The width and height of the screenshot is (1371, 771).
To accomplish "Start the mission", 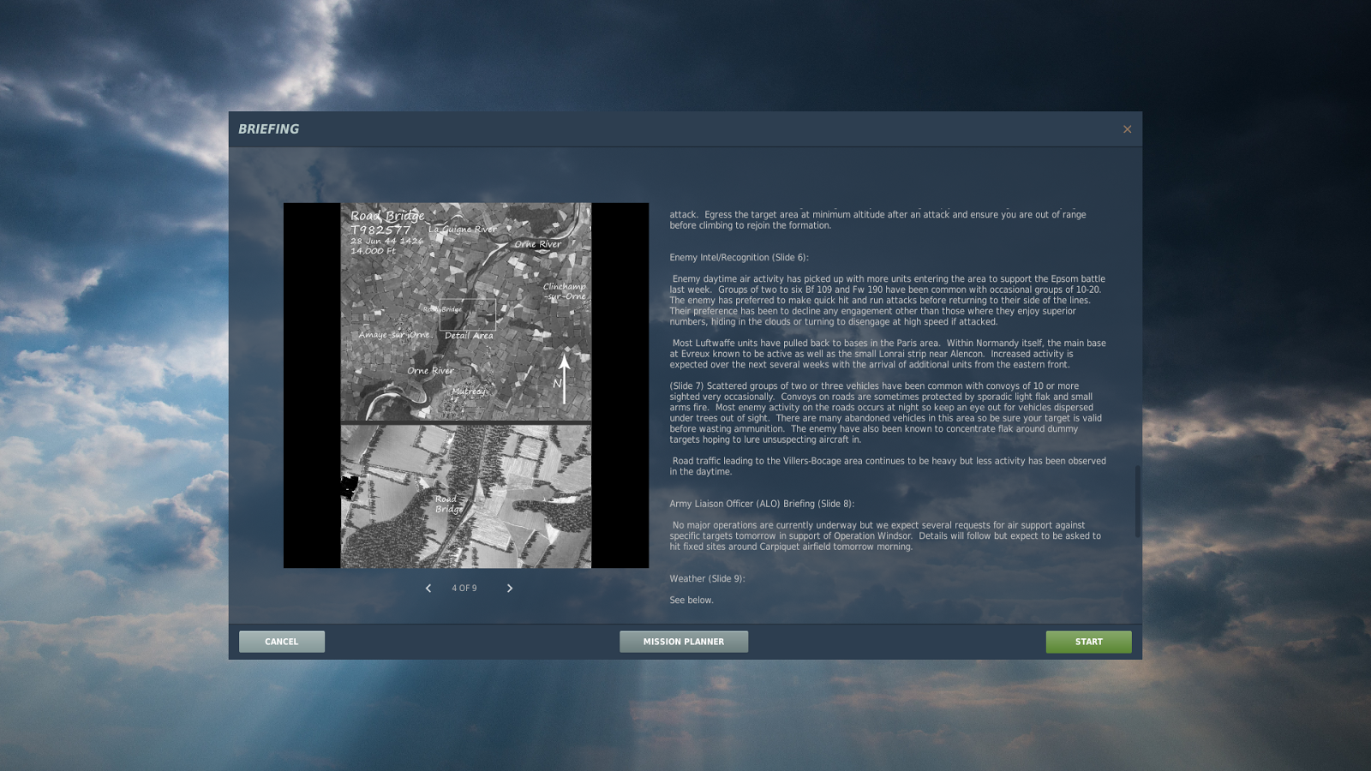I will pos(1088,642).
